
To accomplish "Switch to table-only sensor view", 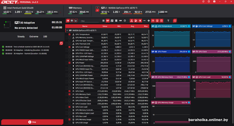I will coord(72,21).
